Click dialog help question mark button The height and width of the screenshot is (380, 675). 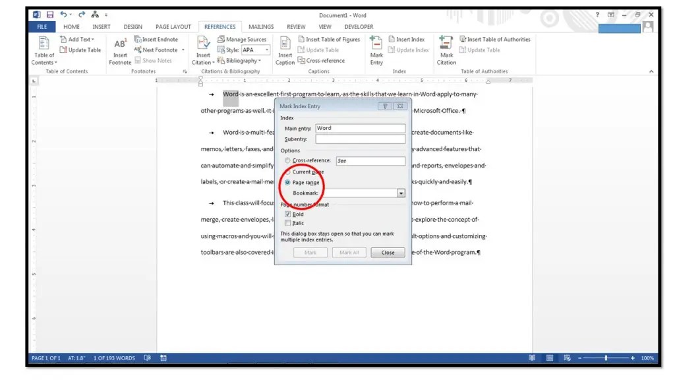[x=385, y=106]
